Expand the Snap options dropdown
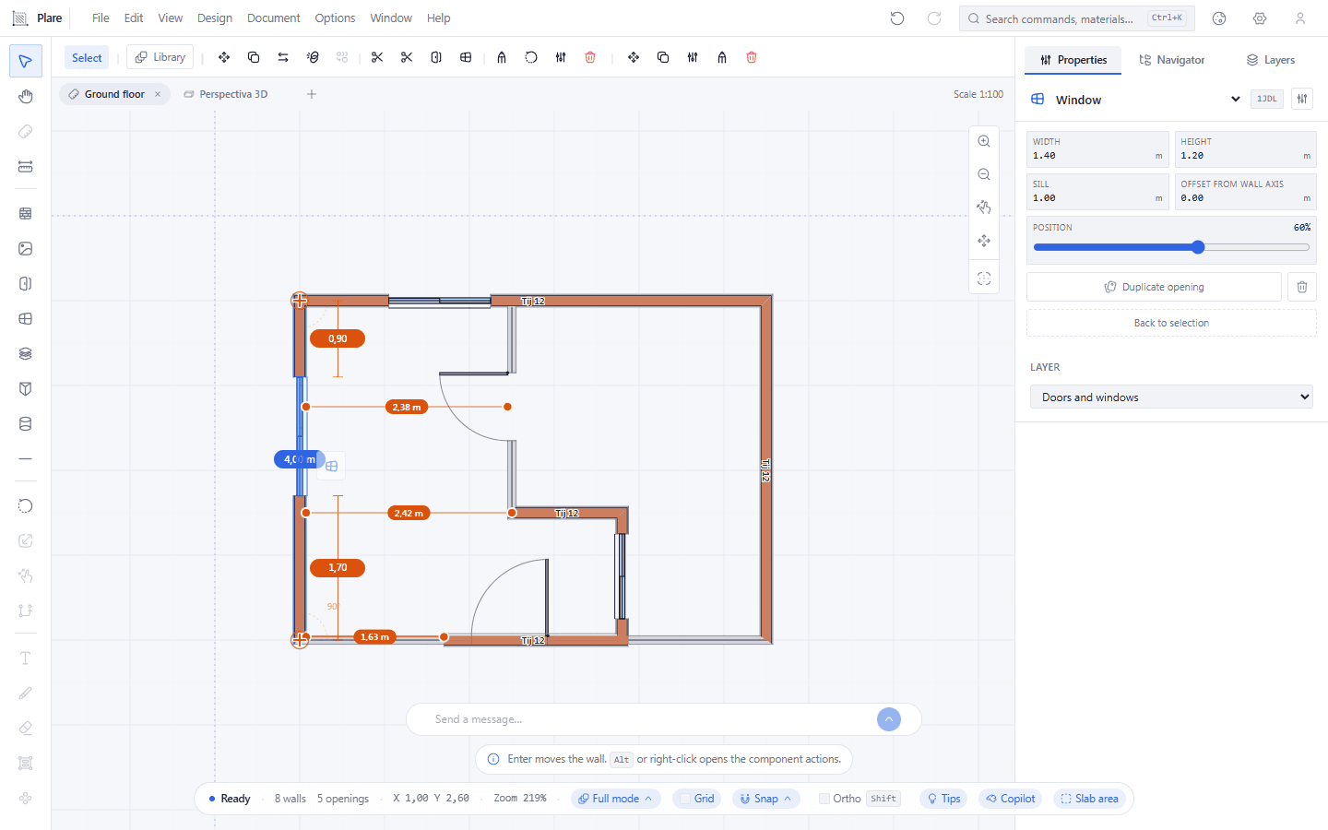Image resolution: width=1328 pixels, height=830 pixels. point(766,799)
